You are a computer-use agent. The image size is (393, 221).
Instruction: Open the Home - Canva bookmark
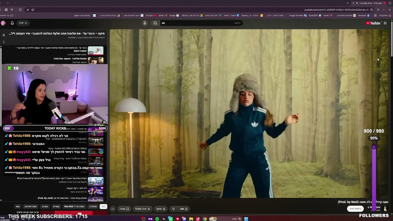[x=232, y=15]
